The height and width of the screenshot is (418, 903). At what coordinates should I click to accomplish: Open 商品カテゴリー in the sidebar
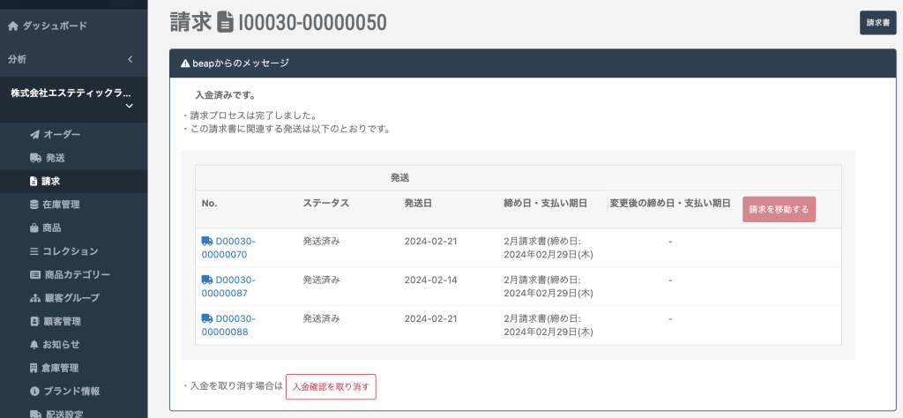coord(76,275)
